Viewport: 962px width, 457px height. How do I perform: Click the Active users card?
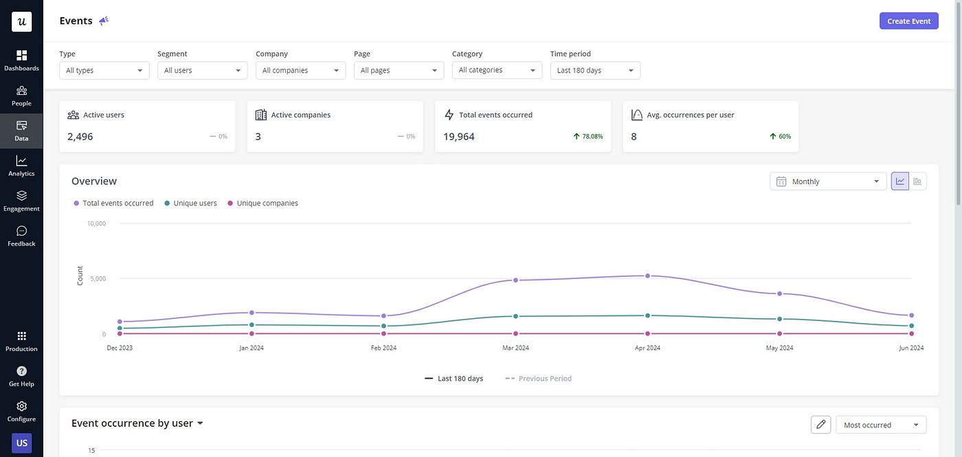pyautogui.click(x=147, y=126)
